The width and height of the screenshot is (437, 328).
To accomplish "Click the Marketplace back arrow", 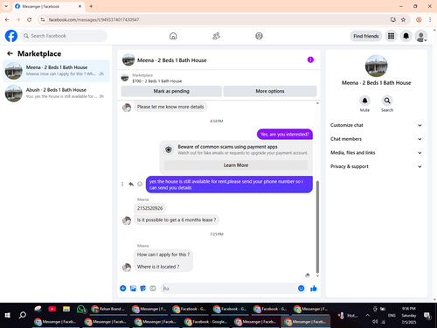I will click(x=10, y=53).
